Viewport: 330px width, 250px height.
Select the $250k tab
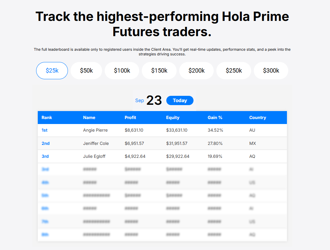(x=234, y=71)
